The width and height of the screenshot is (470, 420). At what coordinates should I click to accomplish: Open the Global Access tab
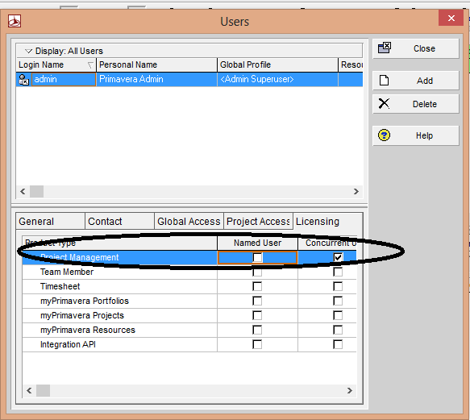point(189,221)
